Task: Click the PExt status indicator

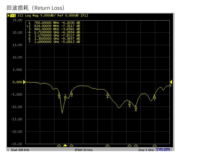Action: coord(159,150)
